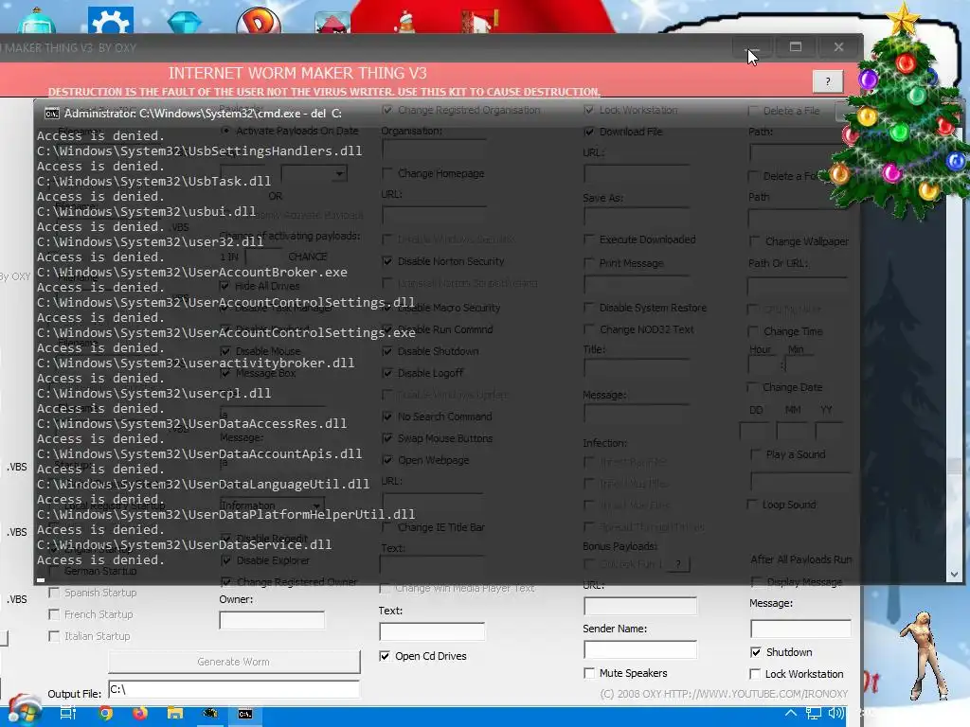The height and width of the screenshot is (727, 970).
Task: Toggle the Change Homepage checkbox
Action: point(387,174)
